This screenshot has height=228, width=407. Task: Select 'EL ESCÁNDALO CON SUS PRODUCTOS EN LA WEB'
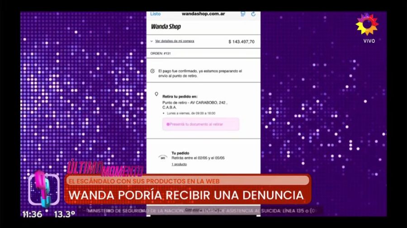(144, 181)
